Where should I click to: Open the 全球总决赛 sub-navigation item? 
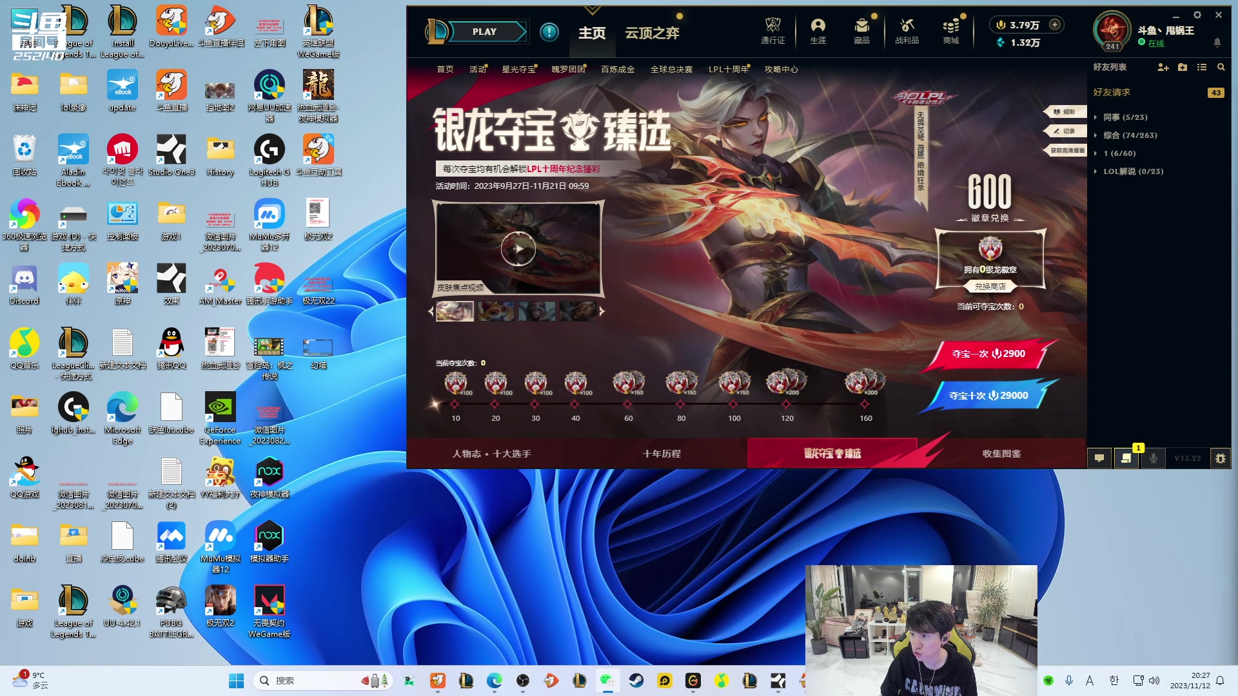(x=671, y=69)
